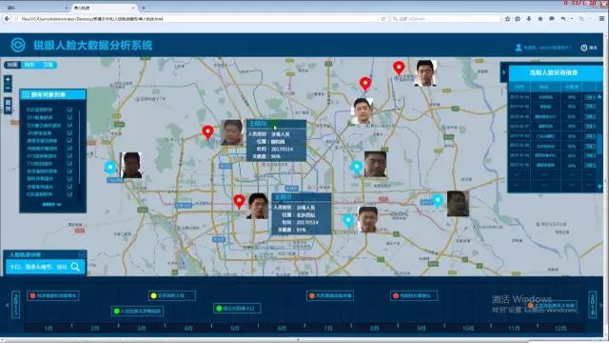609x343 pixels.
Task: Minimize the face trajectory analysis panel
Action: 82,254
